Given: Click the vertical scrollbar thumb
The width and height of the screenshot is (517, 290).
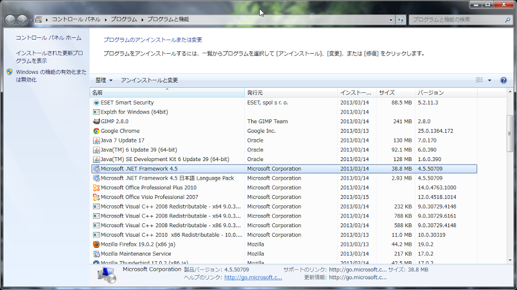Looking at the screenshot, I should [x=510, y=133].
